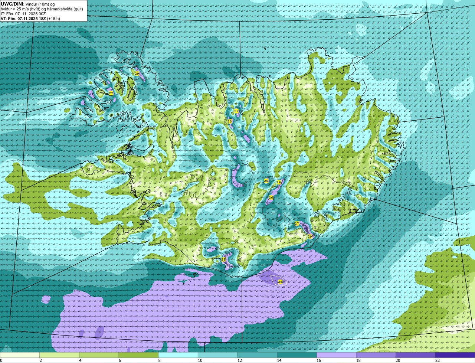Screen dimensions: 475x363
Task: Click the '18' tick label on the legend
Action: click(358, 360)
